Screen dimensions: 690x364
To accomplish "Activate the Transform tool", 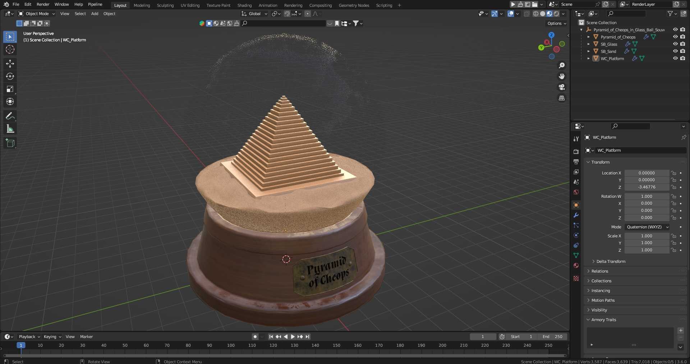I will pos(10,102).
